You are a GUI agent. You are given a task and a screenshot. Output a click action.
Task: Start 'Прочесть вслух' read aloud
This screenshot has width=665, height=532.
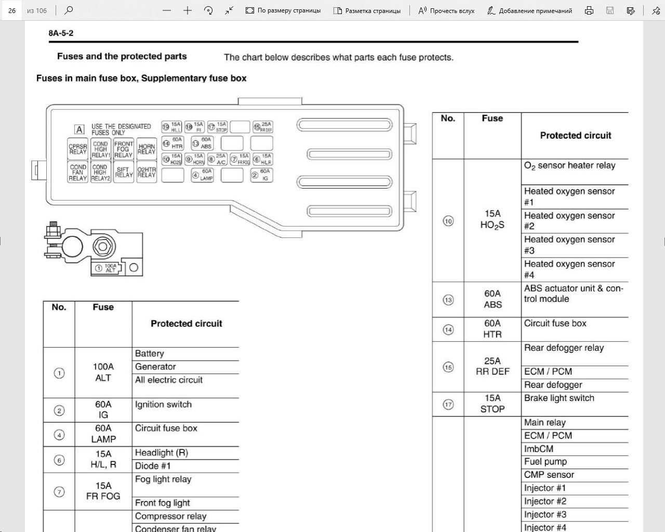[x=446, y=10]
